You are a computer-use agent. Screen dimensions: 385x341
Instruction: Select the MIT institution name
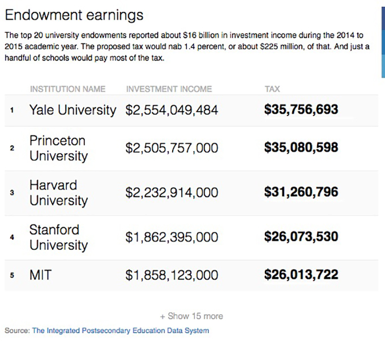click(41, 275)
